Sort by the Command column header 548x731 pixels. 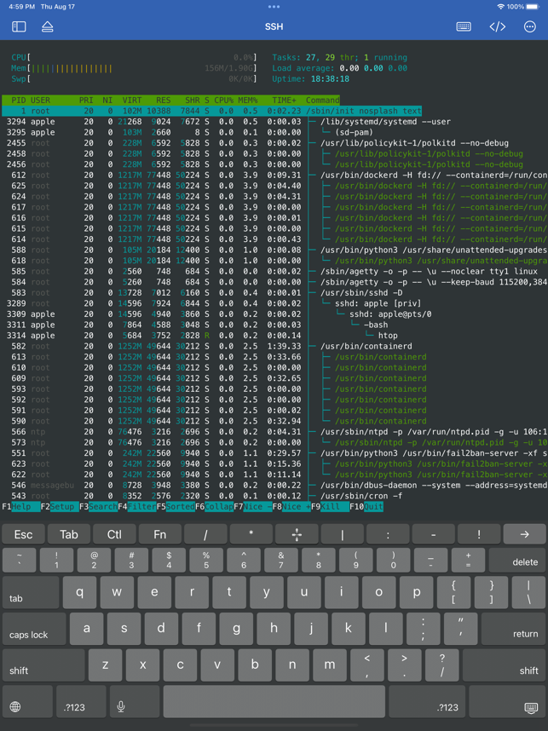[x=323, y=101]
